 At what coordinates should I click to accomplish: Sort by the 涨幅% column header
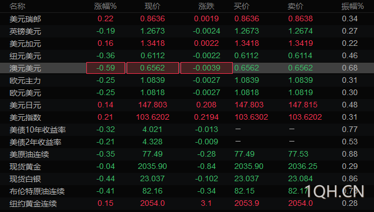[x=105, y=6]
